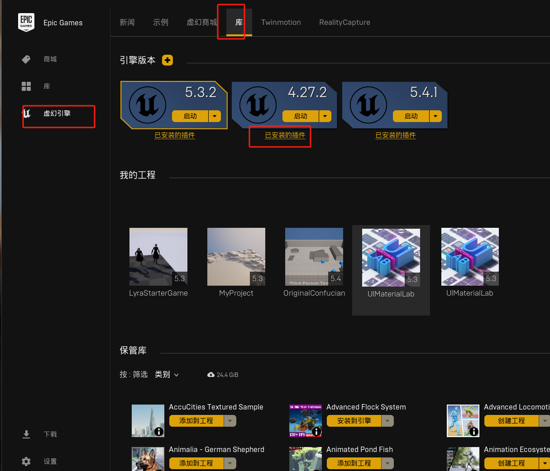Viewport: 550px width, 471px height.
Task: Click the Animated Pond Fish thumbnail
Action: (306, 459)
